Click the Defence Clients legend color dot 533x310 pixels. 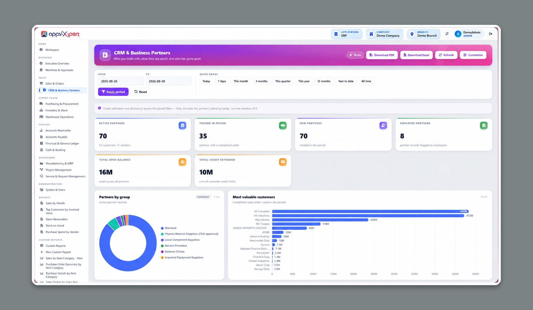click(x=162, y=252)
